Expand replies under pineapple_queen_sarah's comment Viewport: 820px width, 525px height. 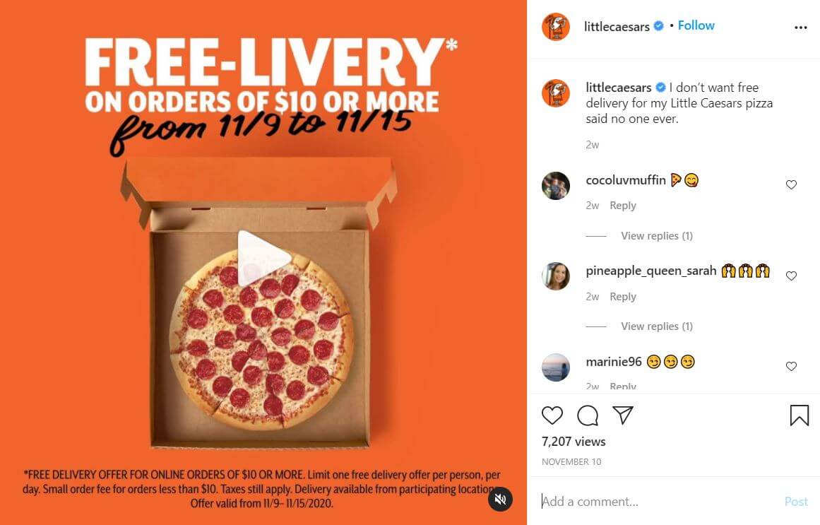(657, 326)
